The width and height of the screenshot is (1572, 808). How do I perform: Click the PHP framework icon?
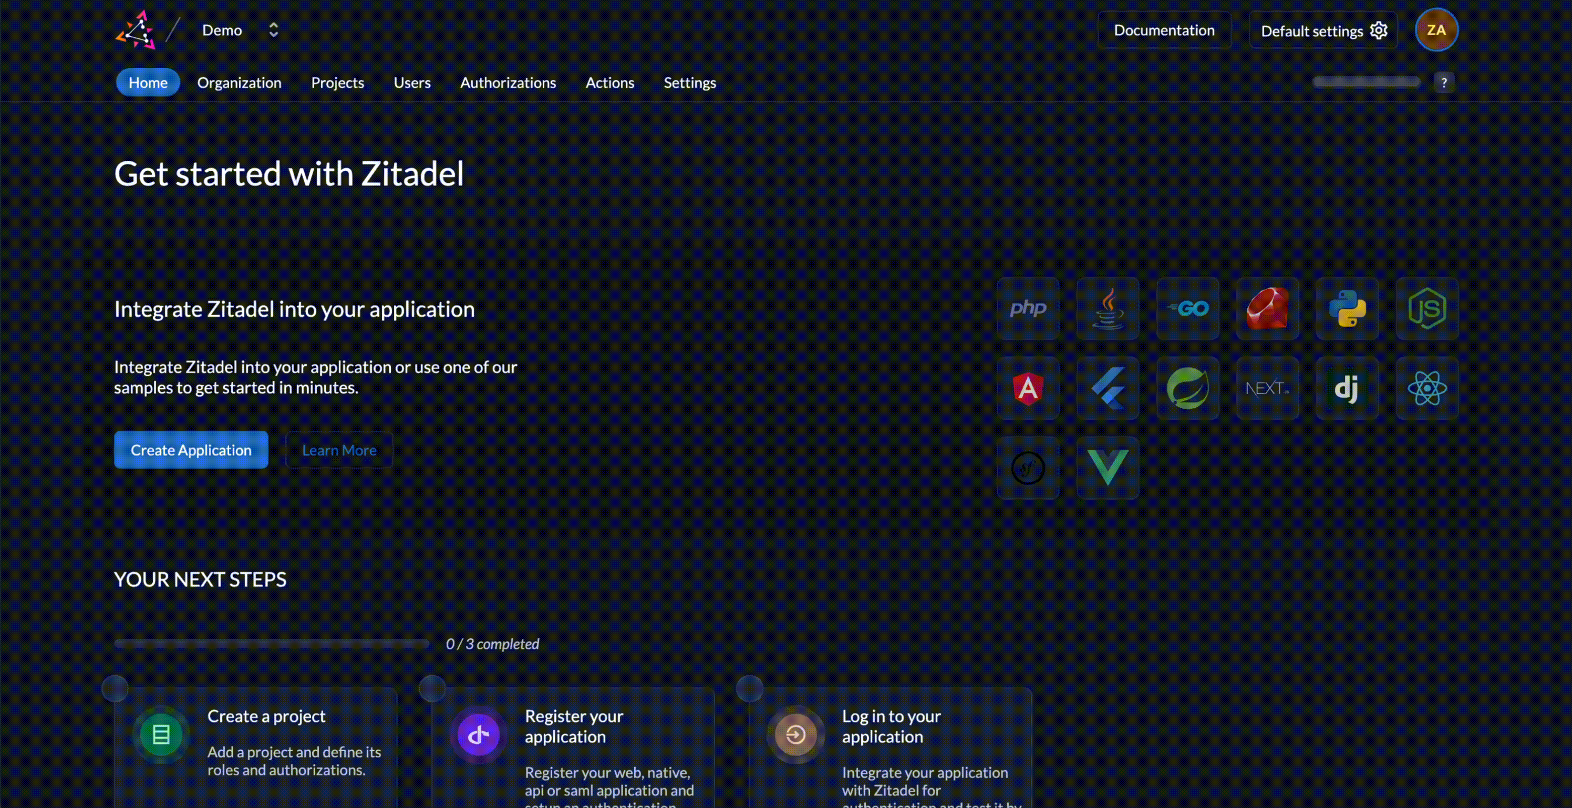click(1028, 308)
